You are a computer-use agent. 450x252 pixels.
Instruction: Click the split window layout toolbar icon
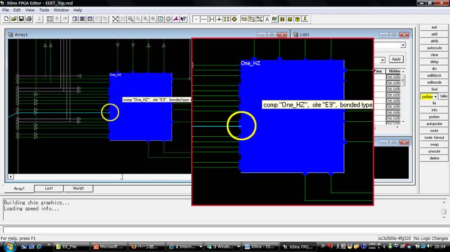(75, 19)
